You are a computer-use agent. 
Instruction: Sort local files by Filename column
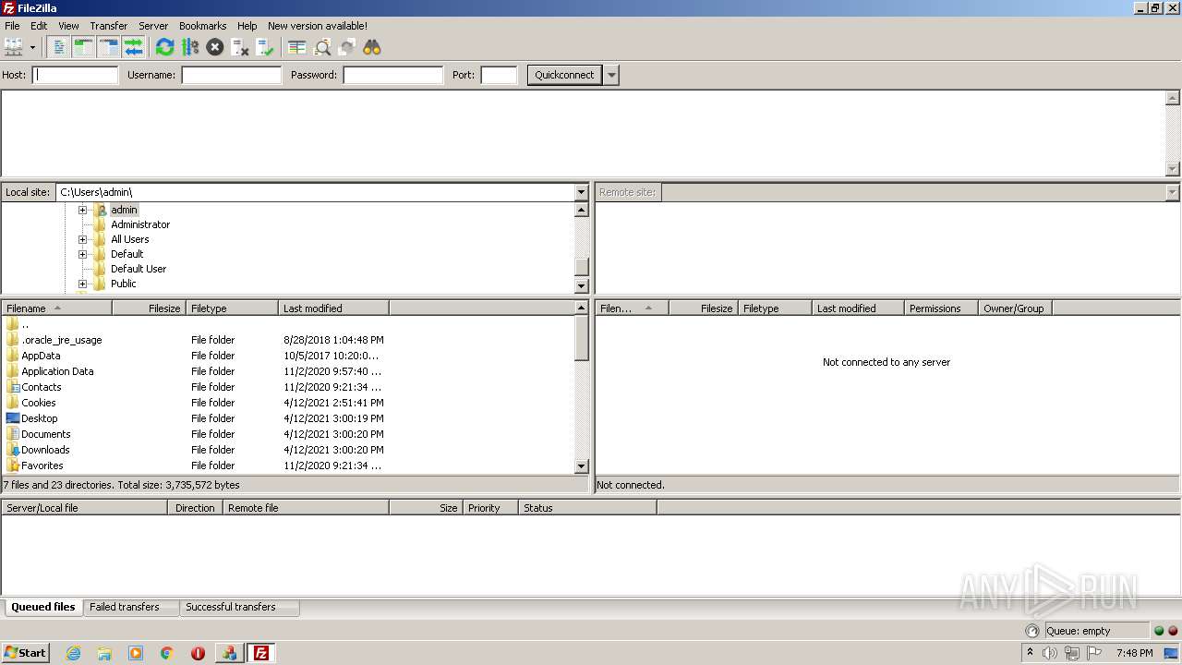tap(56, 308)
